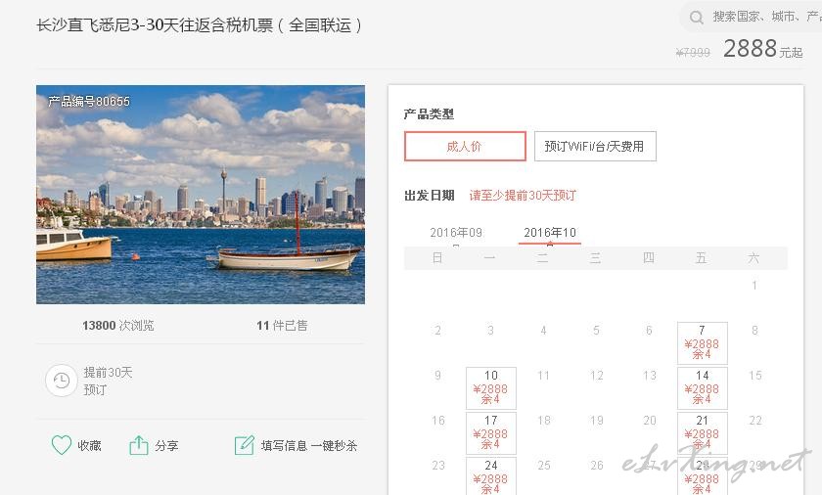Viewport: 822px width, 495px height.
Task: Click the share upload icon
Action: coord(138,445)
